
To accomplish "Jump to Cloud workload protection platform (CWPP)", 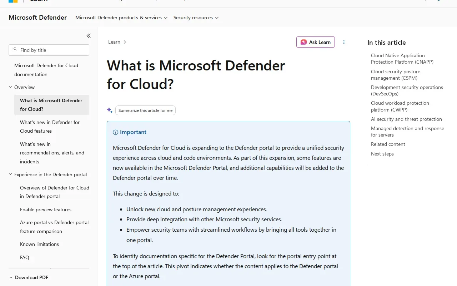I will click(x=400, y=107).
